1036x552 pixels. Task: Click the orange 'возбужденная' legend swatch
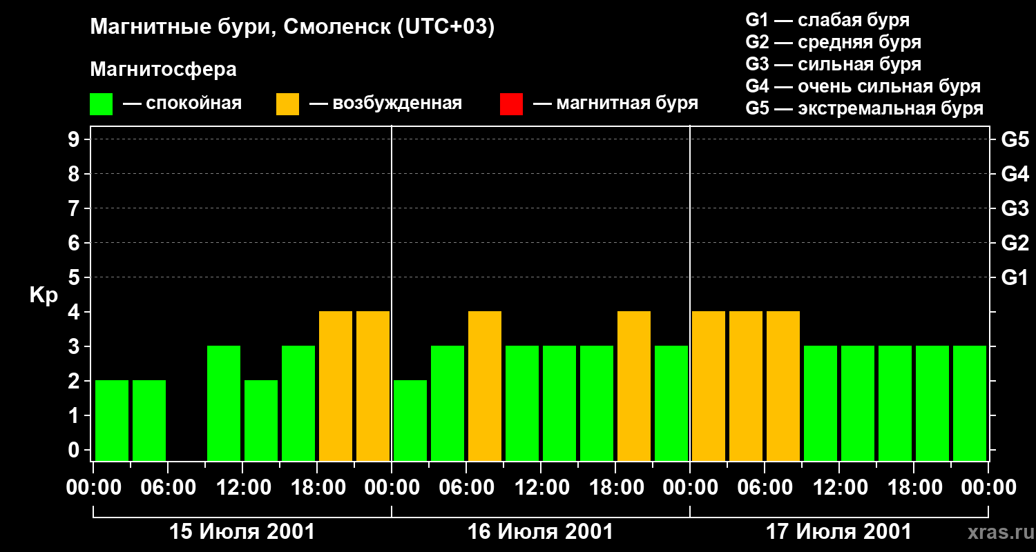[x=287, y=104]
